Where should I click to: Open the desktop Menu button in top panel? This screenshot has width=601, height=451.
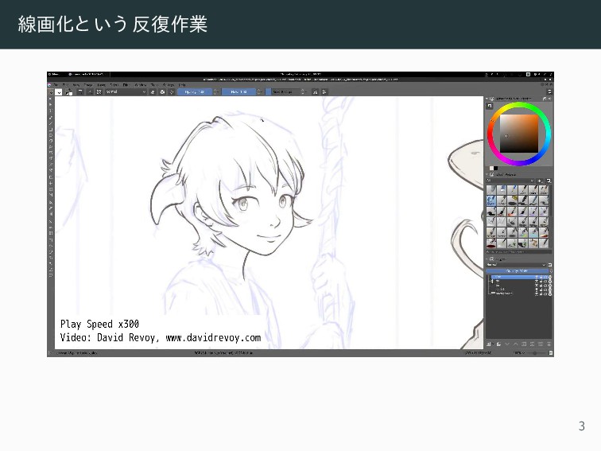click(x=54, y=74)
